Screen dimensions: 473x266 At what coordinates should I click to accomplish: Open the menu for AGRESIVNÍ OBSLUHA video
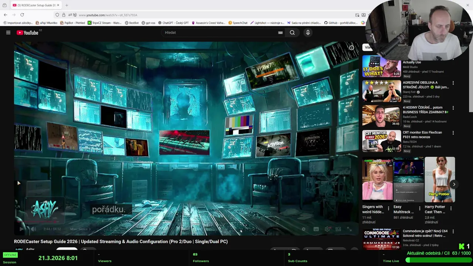[453, 83]
